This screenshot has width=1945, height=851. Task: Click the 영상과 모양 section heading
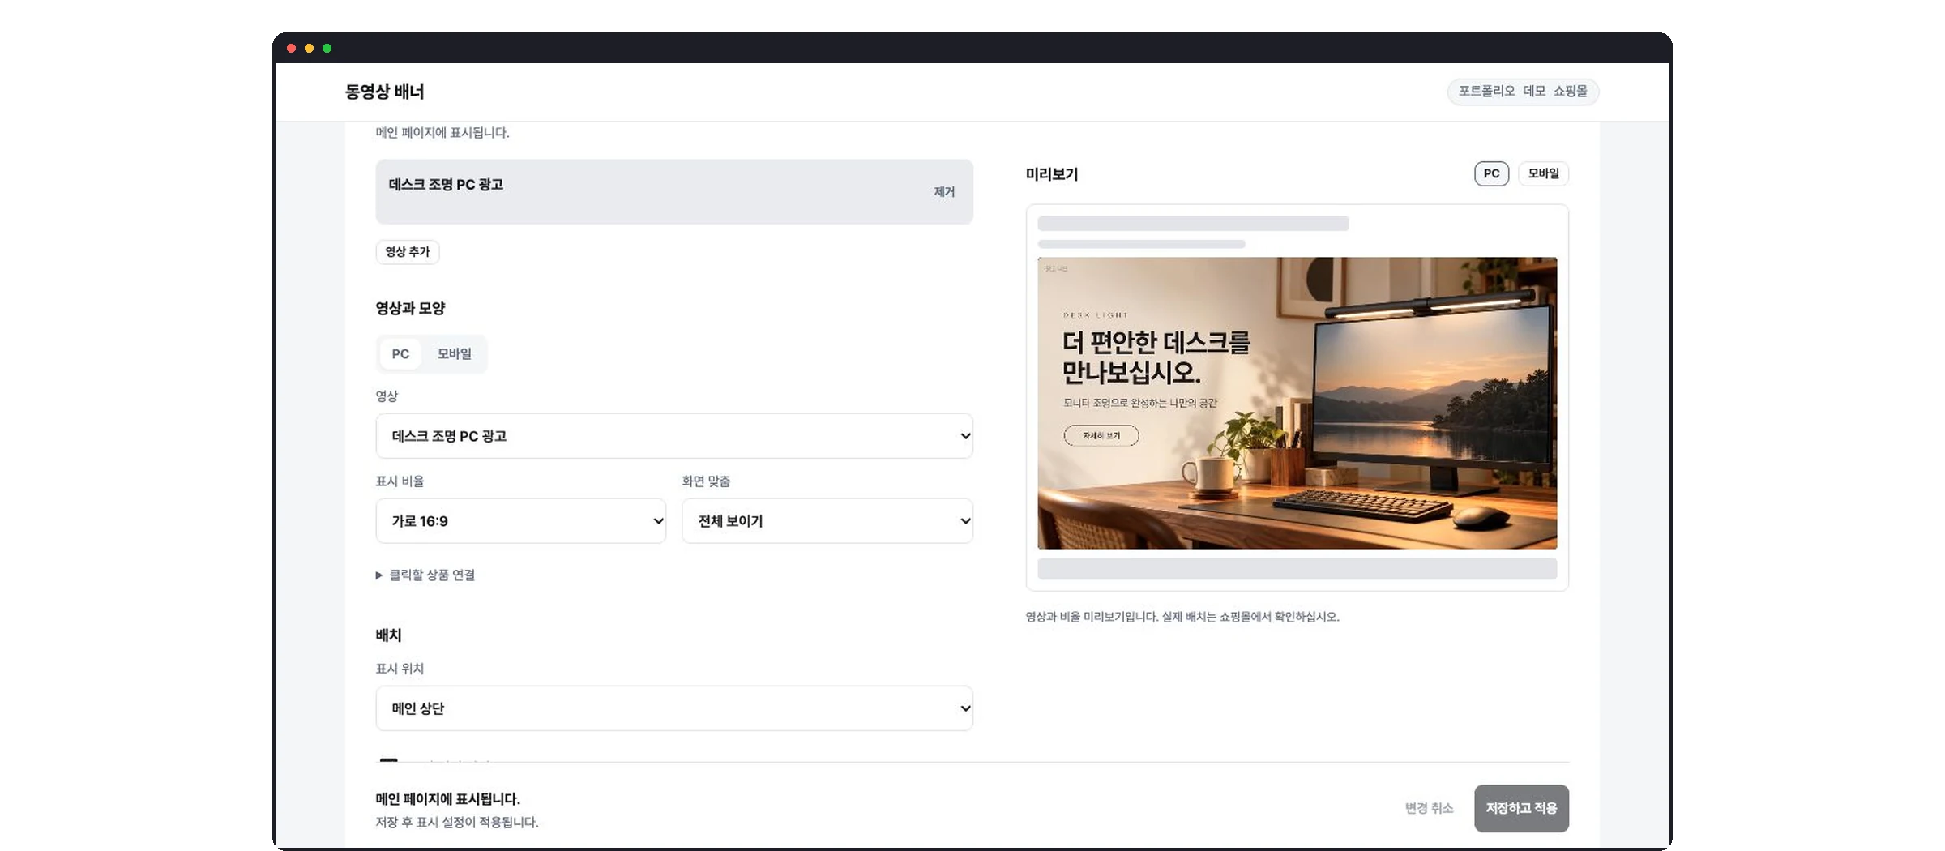click(411, 308)
